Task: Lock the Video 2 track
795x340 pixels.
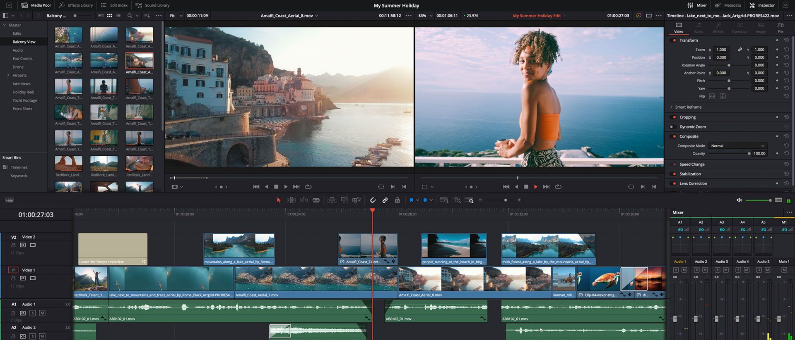Action: pyautogui.click(x=13, y=245)
